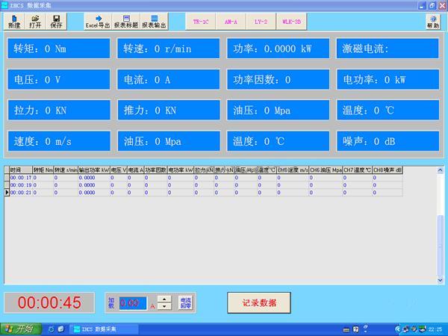Viewport: 448px width, 336px height.
Task: Click the 报表输出 report output icon
Action: coord(155,21)
